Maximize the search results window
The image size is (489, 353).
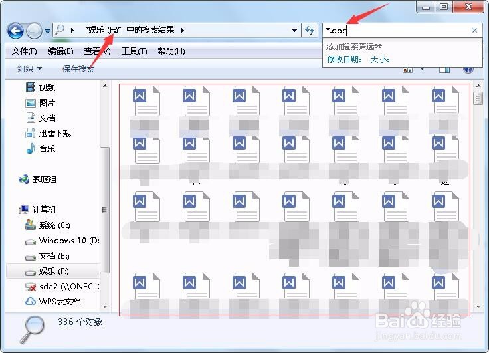(444, 7)
